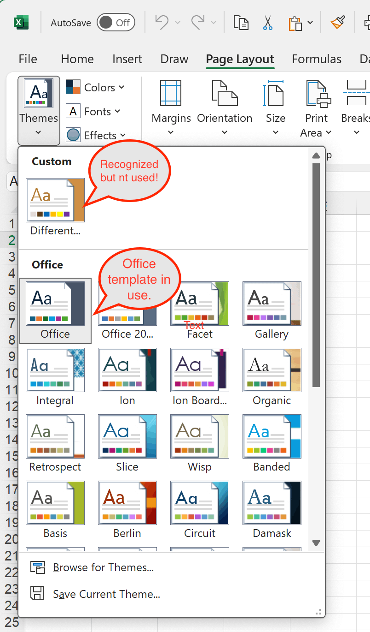Toggle the AutoSave switch
This screenshot has height=632, width=370.
pos(116,23)
